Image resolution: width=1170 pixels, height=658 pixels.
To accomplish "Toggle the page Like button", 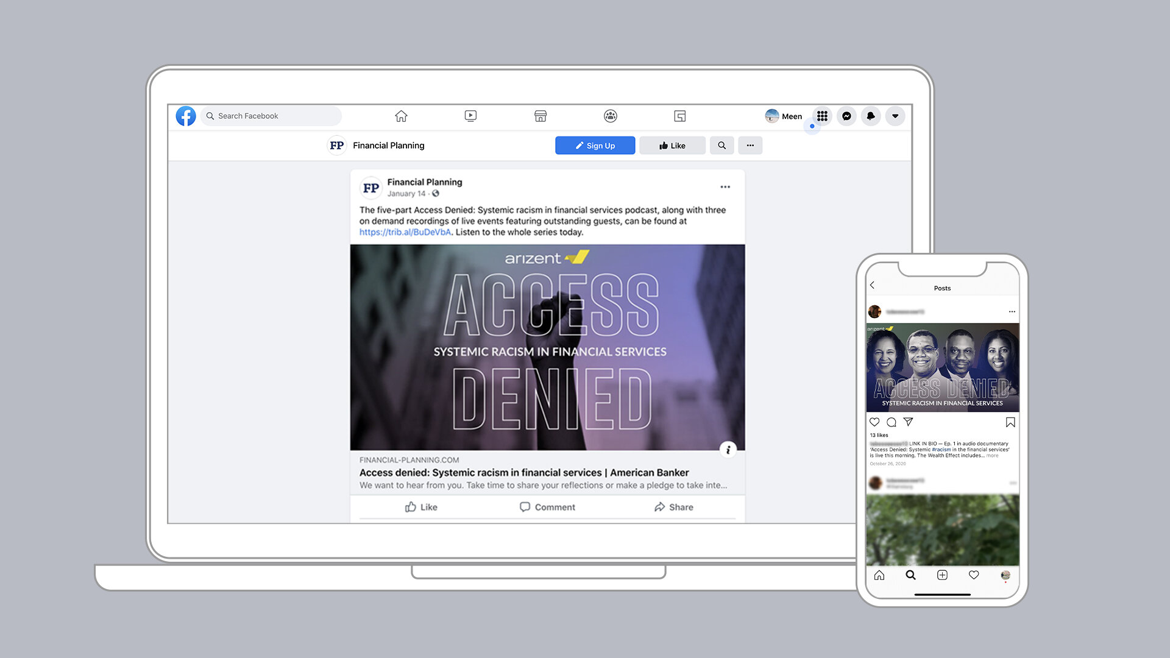I will (x=672, y=146).
